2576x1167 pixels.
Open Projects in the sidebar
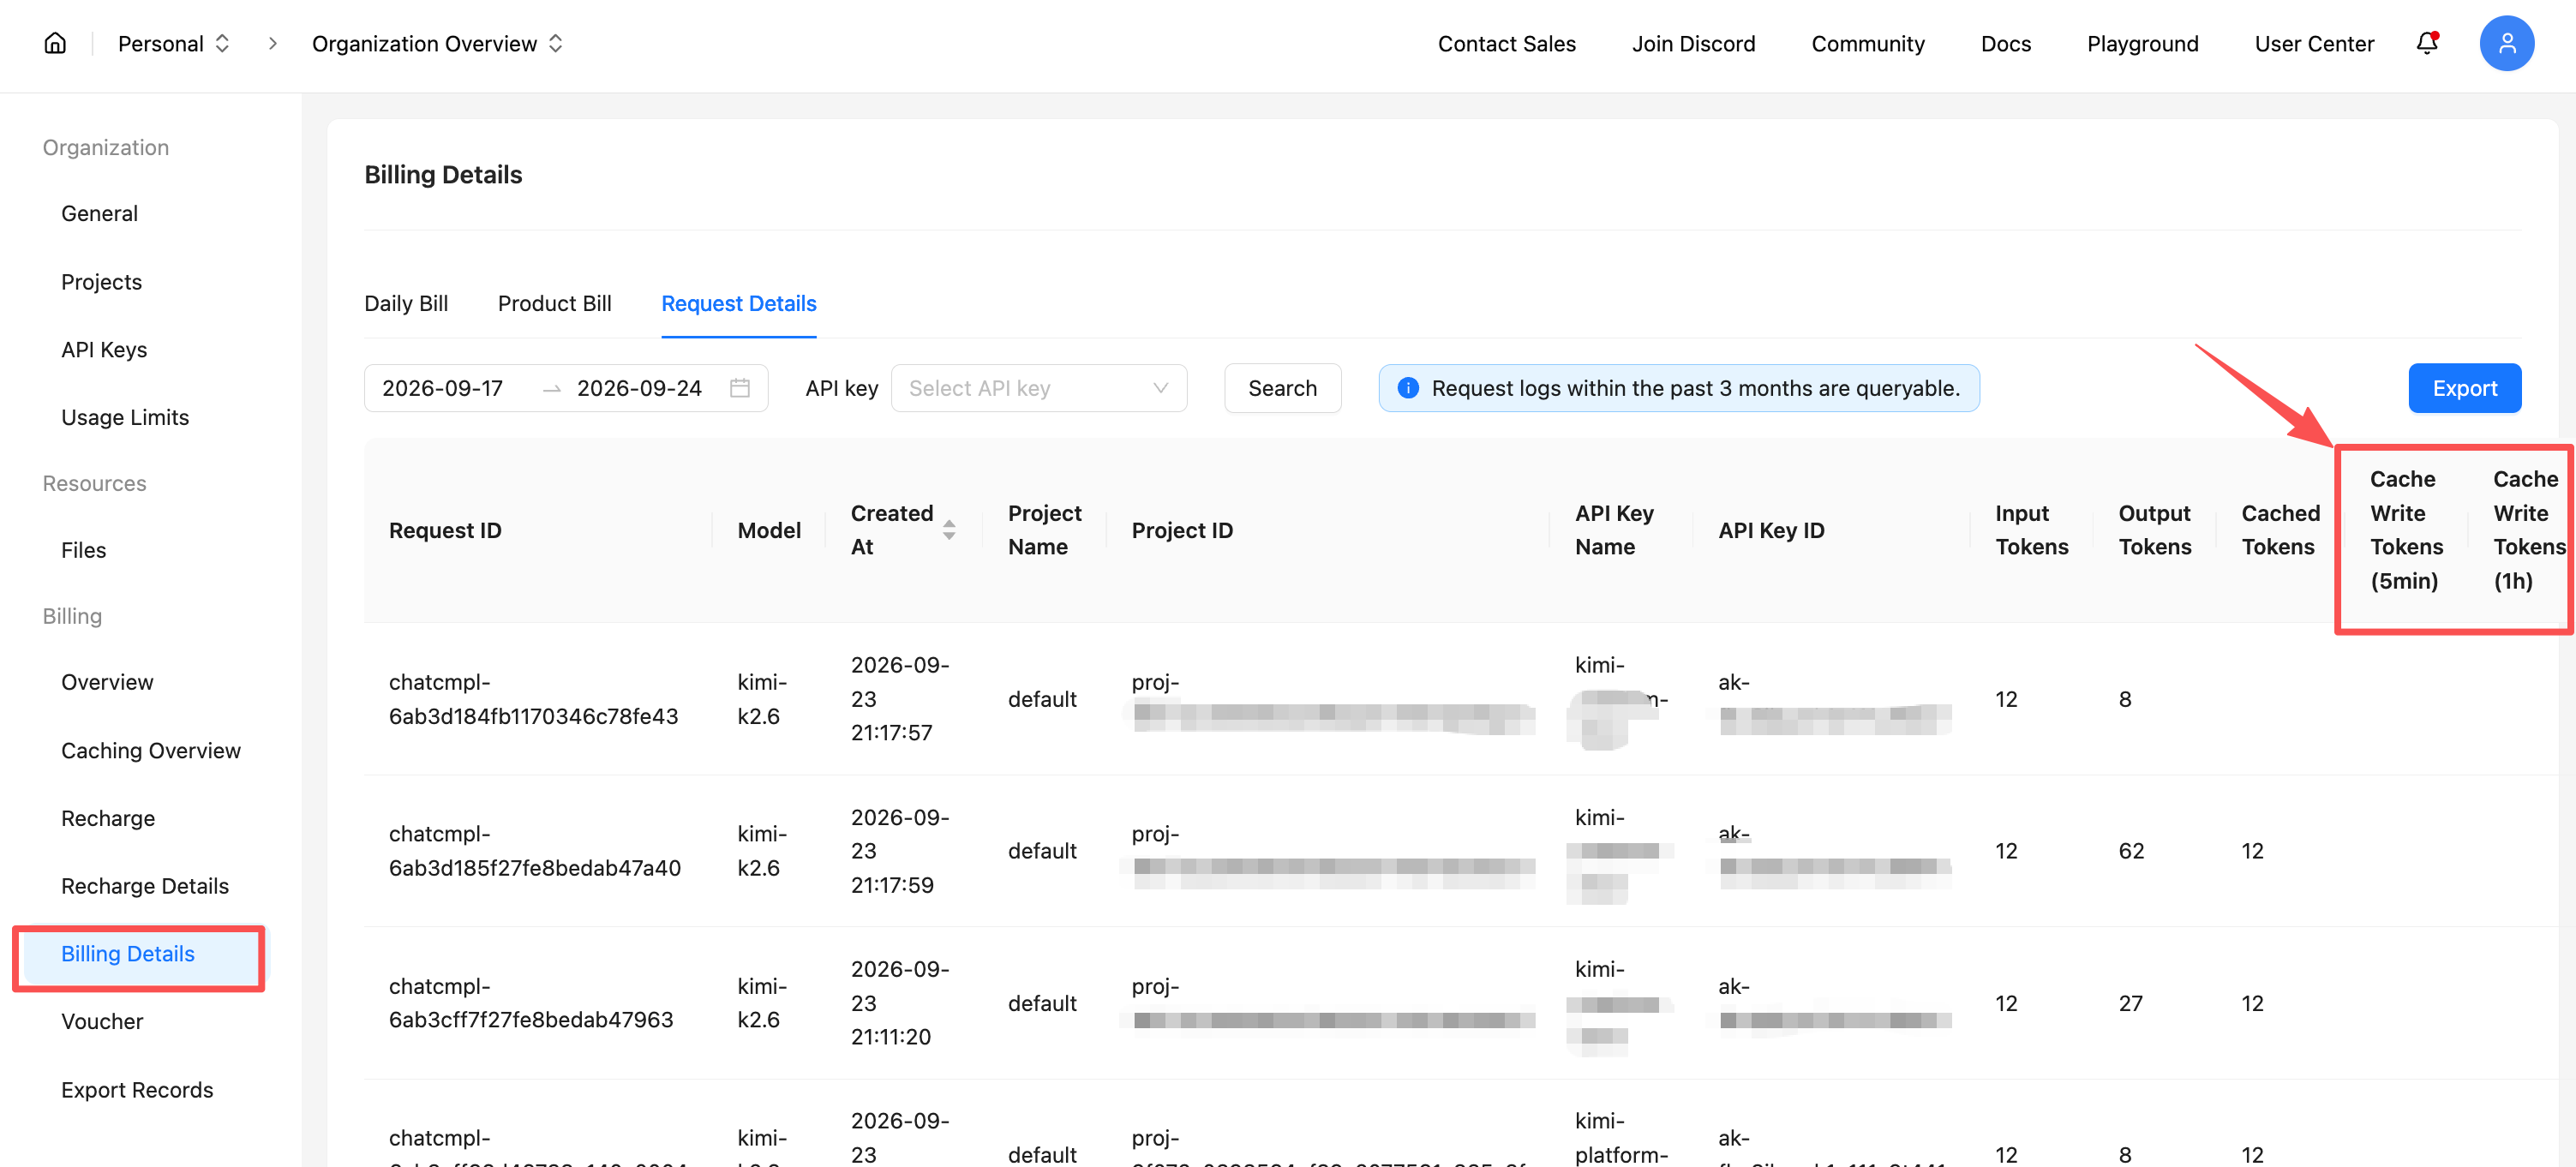coord(101,282)
